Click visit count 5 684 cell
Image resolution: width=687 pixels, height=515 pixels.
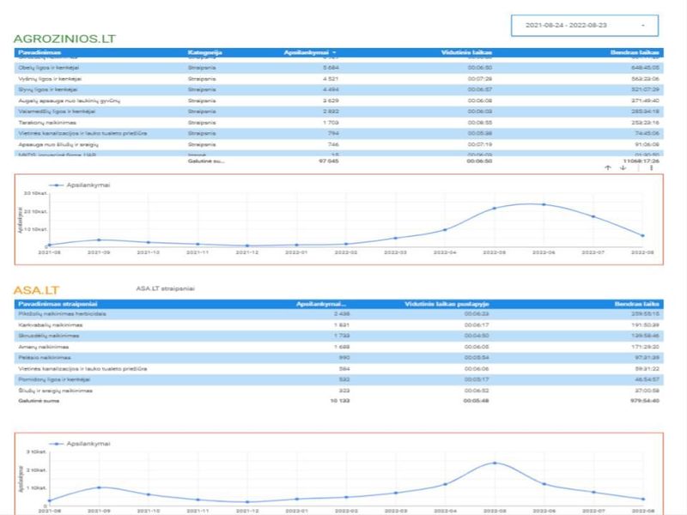point(331,68)
